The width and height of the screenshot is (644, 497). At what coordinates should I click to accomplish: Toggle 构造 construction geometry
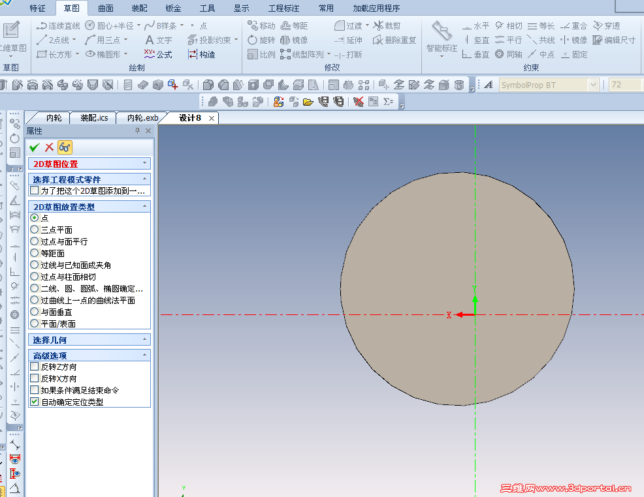(x=202, y=54)
